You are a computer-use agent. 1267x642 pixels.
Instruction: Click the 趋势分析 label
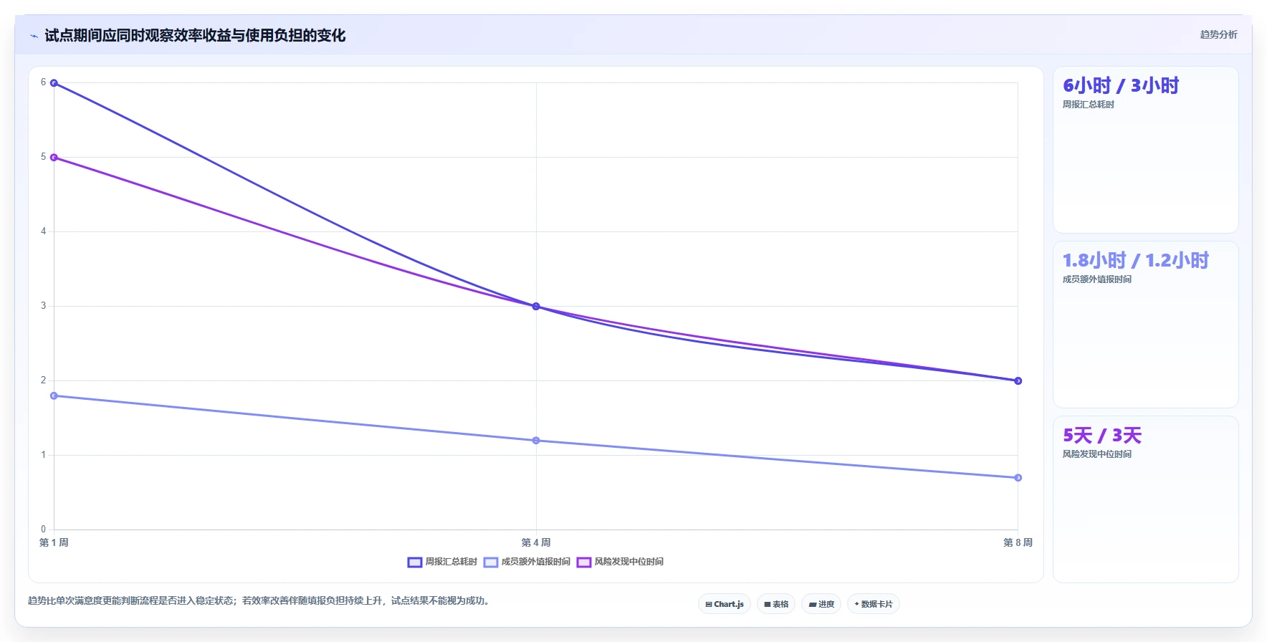coord(1218,34)
